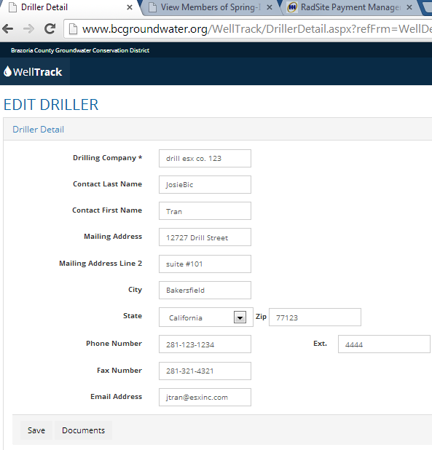Switch to RadSite Payment Manager tab

pyautogui.click(x=350, y=7)
